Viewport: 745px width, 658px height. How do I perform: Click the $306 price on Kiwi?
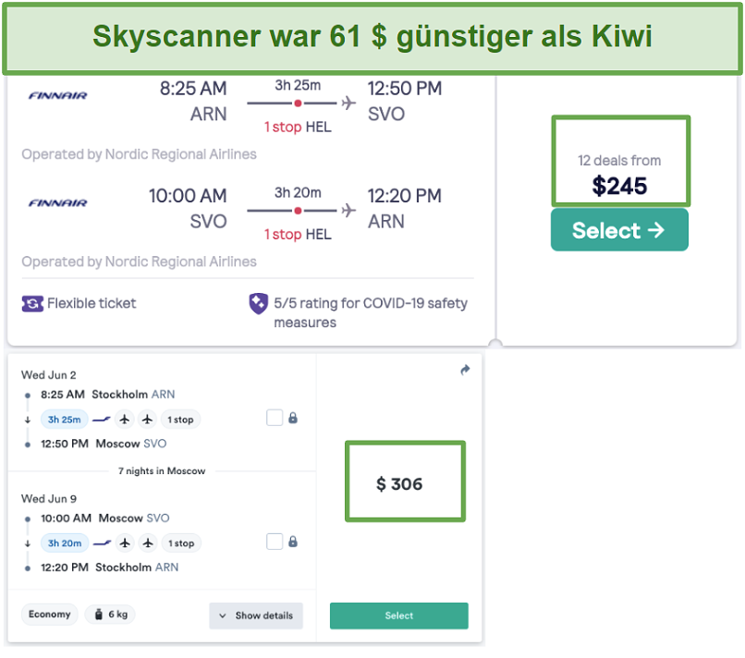point(399,483)
